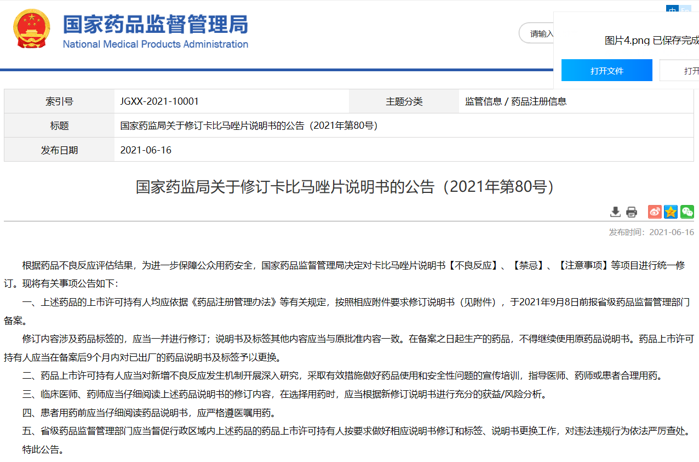Click the 监管信息 / 药品注册信息 category value
The width and height of the screenshot is (699, 462).
[x=515, y=101]
